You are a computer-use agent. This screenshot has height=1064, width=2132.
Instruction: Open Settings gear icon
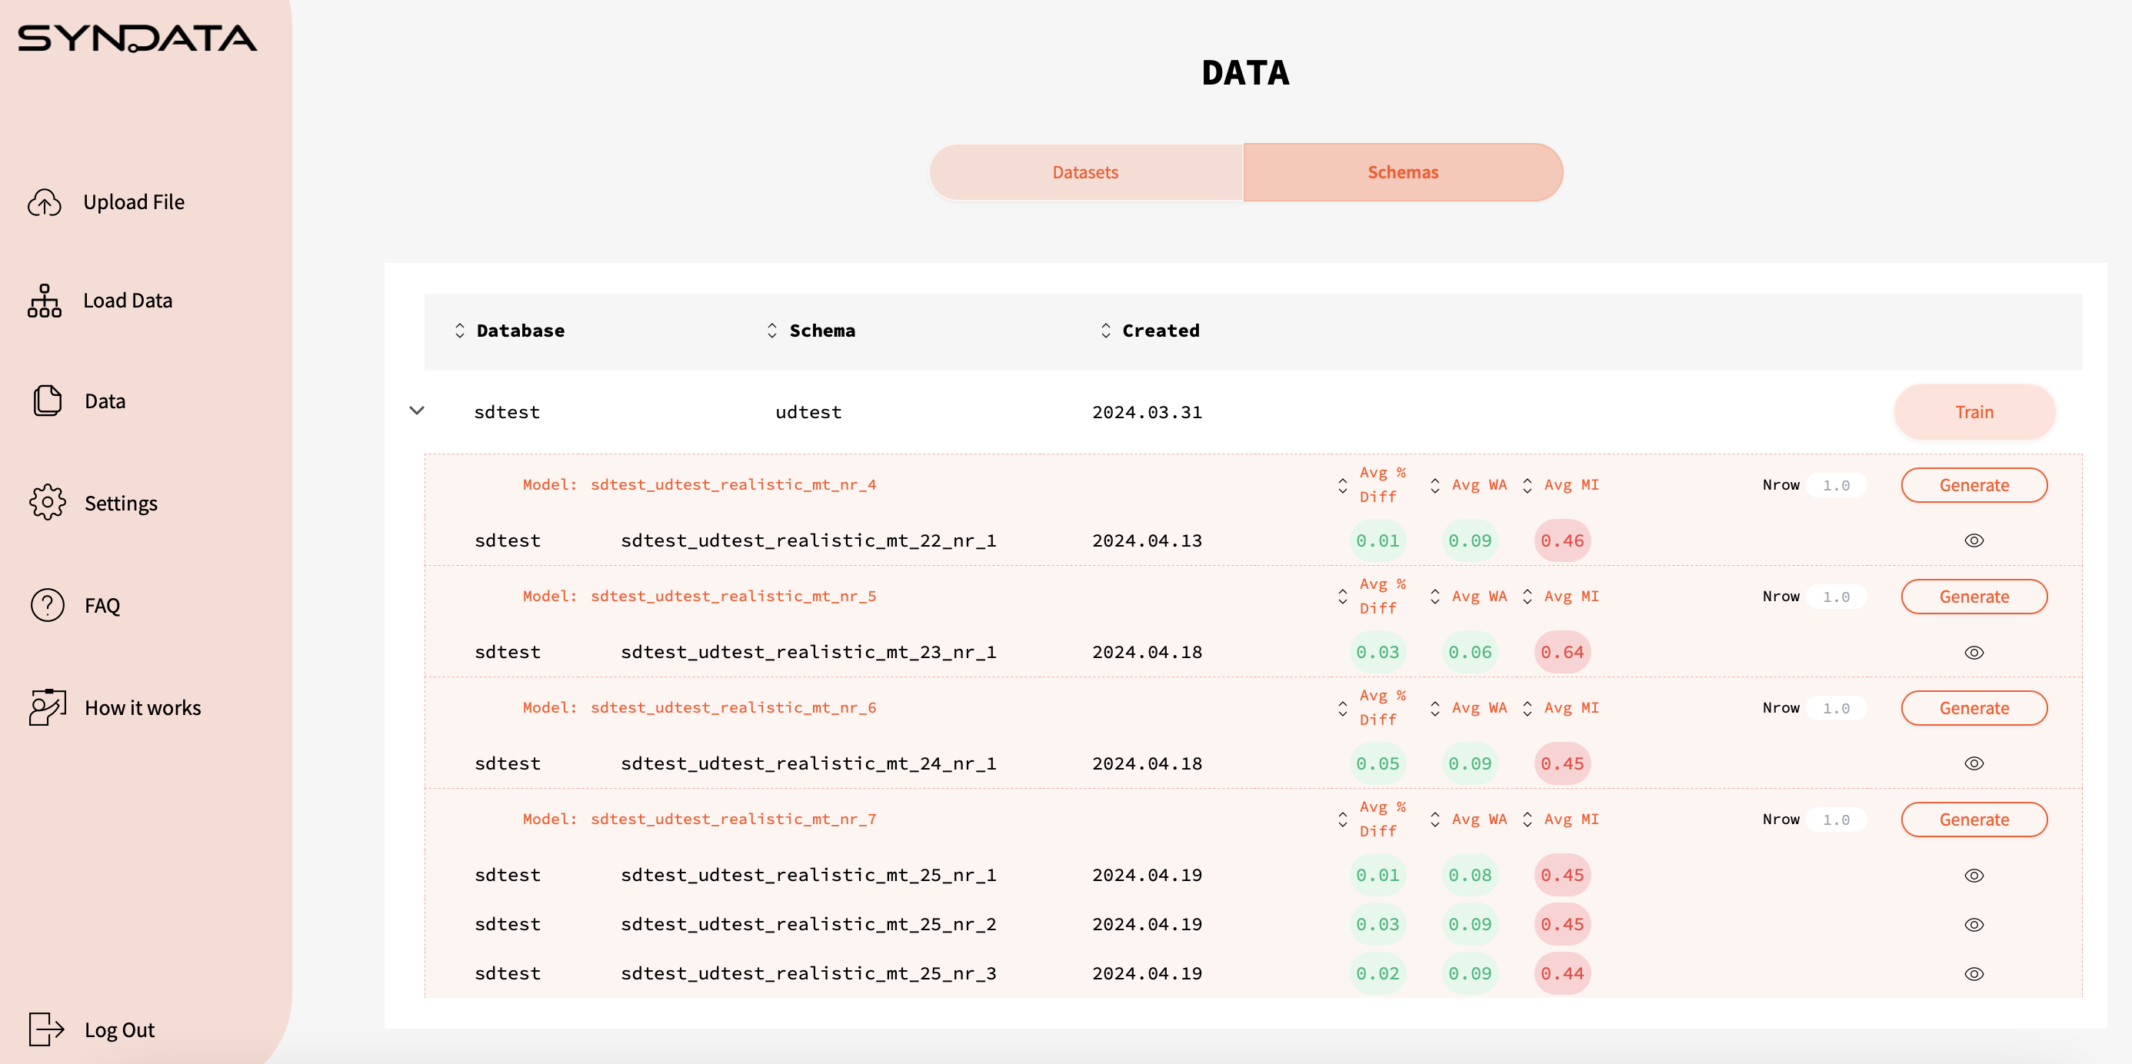point(47,502)
